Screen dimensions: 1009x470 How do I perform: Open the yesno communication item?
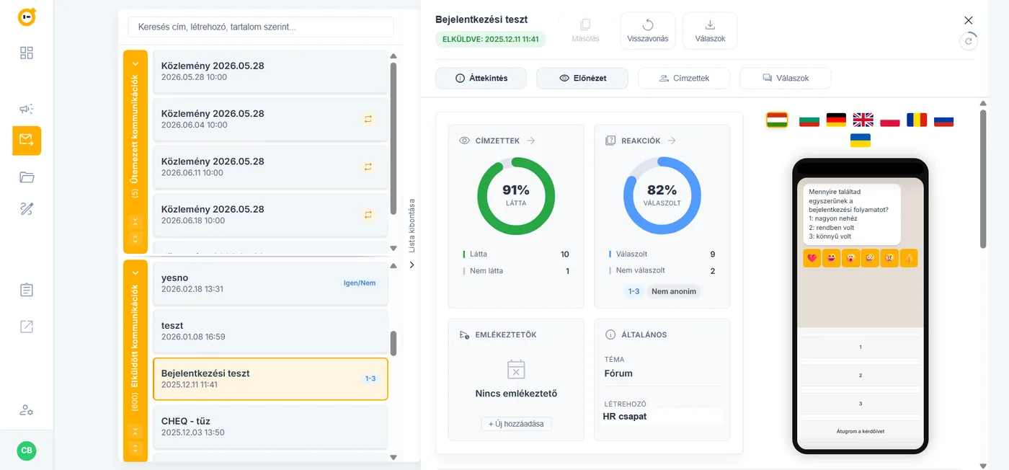click(x=270, y=283)
